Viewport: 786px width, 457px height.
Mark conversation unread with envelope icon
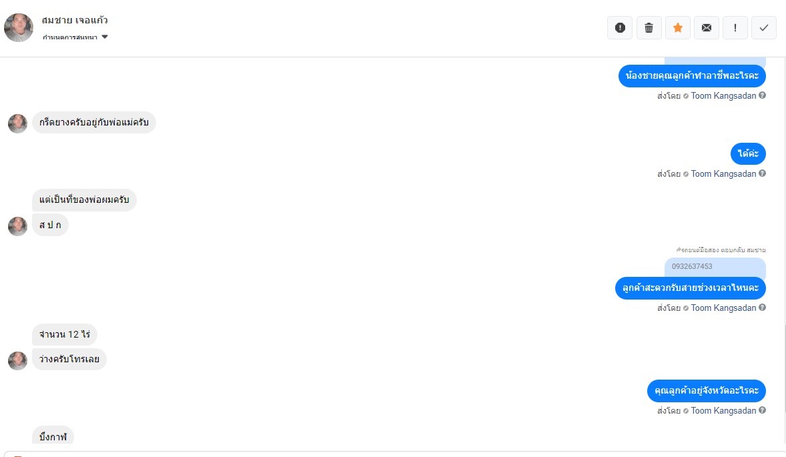coord(706,28)
